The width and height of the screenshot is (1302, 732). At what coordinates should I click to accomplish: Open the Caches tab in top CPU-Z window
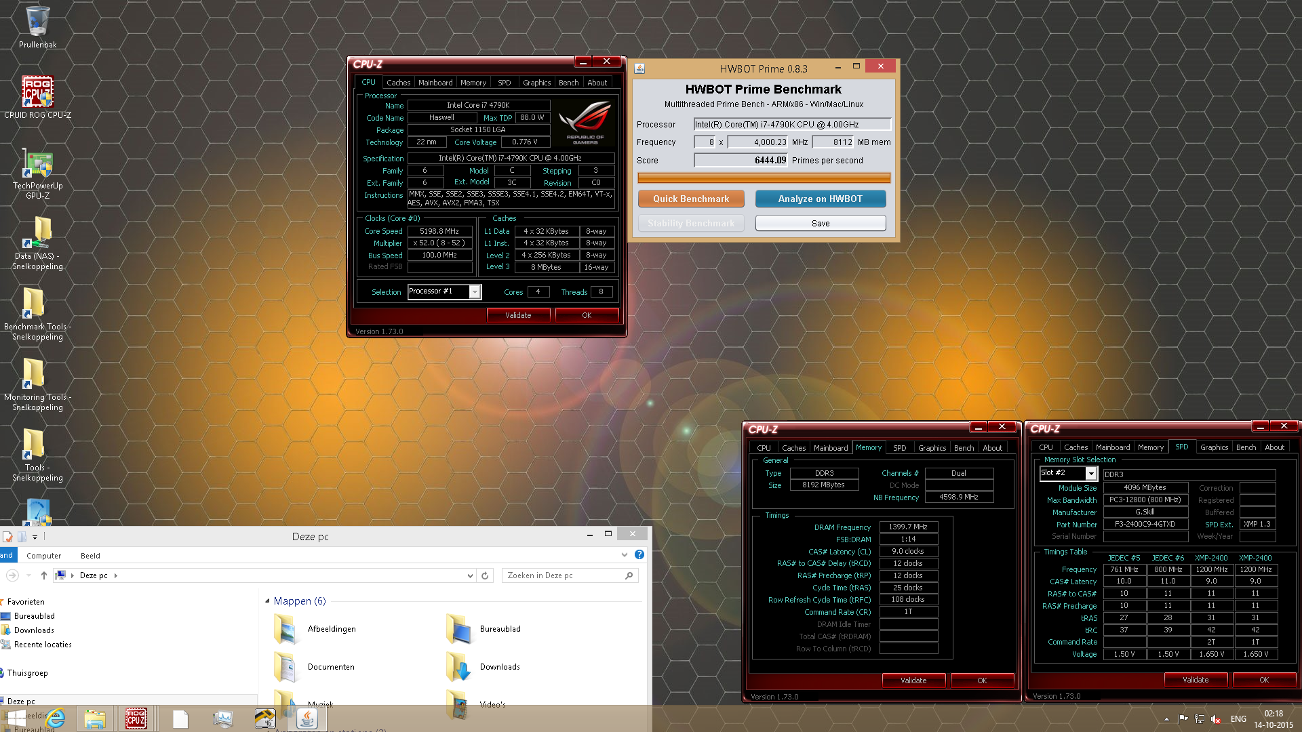398,83
